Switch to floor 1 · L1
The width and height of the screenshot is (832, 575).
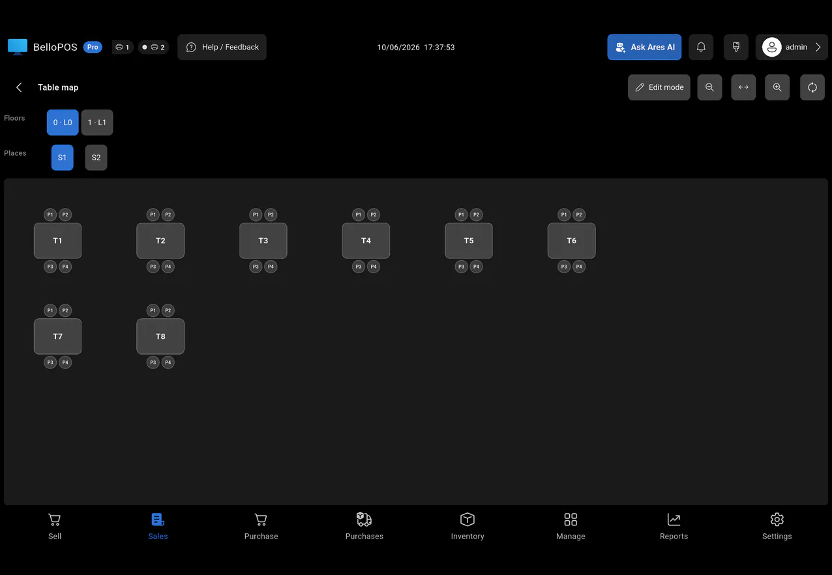pos(97,123)
